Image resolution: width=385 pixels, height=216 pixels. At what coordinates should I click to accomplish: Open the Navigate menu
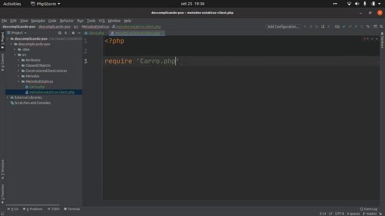click(38, 21)
